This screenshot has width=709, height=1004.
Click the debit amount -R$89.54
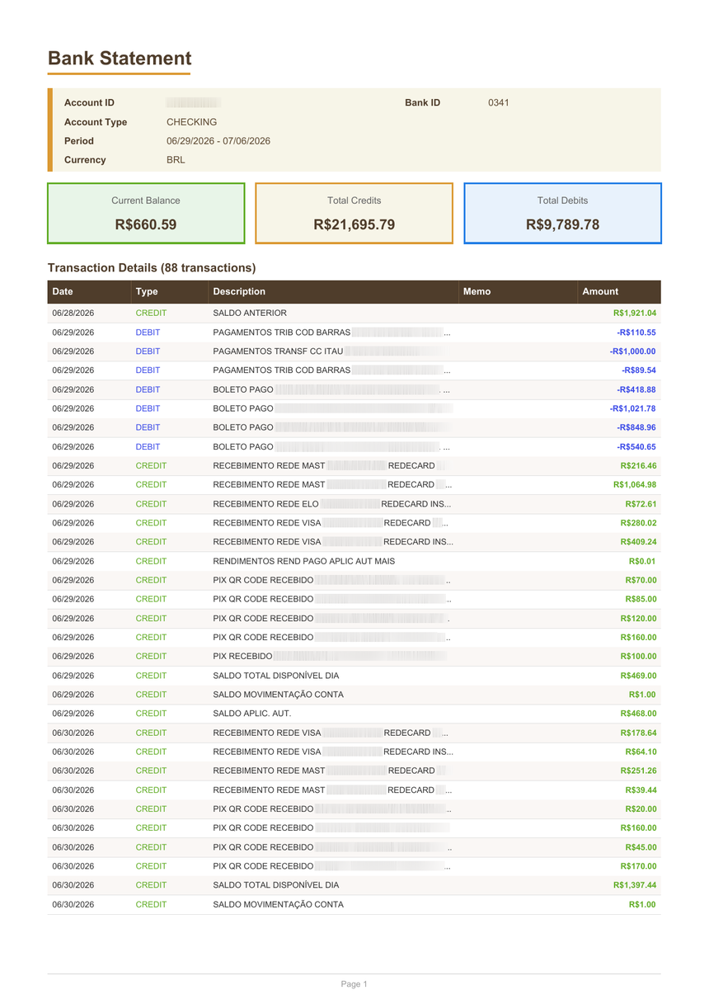tap(639, 370)
